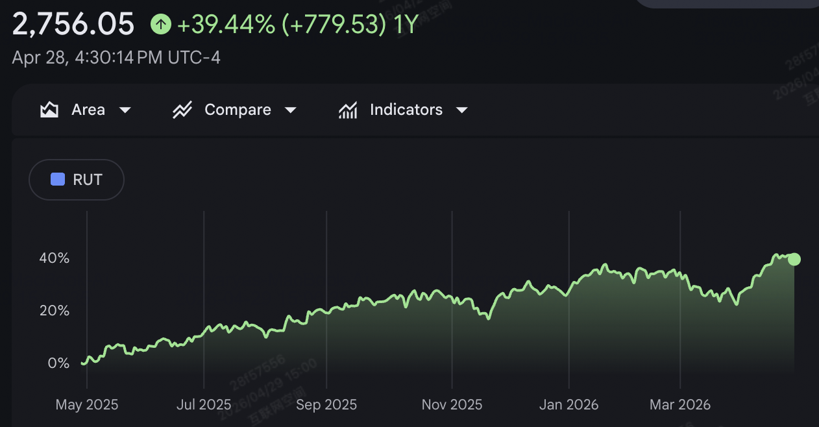Click the 40% y-axis label
The width and height of the screenshot is (819, 427).
(x=54, y=258)
